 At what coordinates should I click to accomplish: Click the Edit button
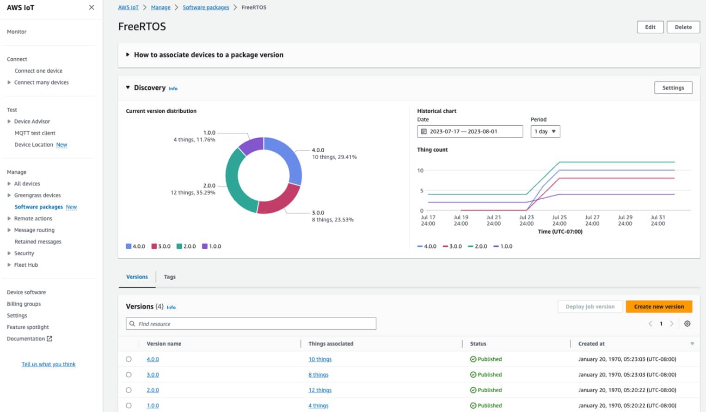[650, 27]
